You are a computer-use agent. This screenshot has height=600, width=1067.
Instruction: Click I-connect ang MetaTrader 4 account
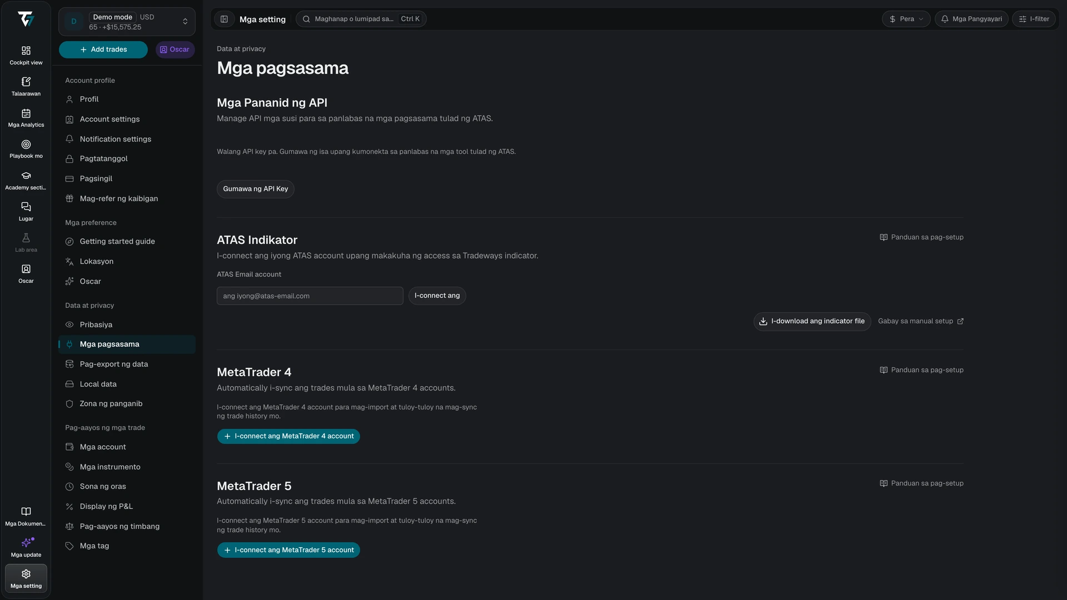288,437
